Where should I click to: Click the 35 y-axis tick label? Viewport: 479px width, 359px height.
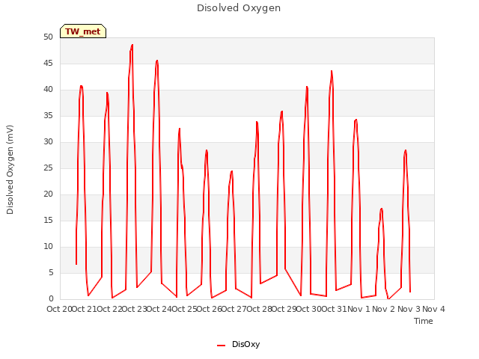click(x=48, y=115)
